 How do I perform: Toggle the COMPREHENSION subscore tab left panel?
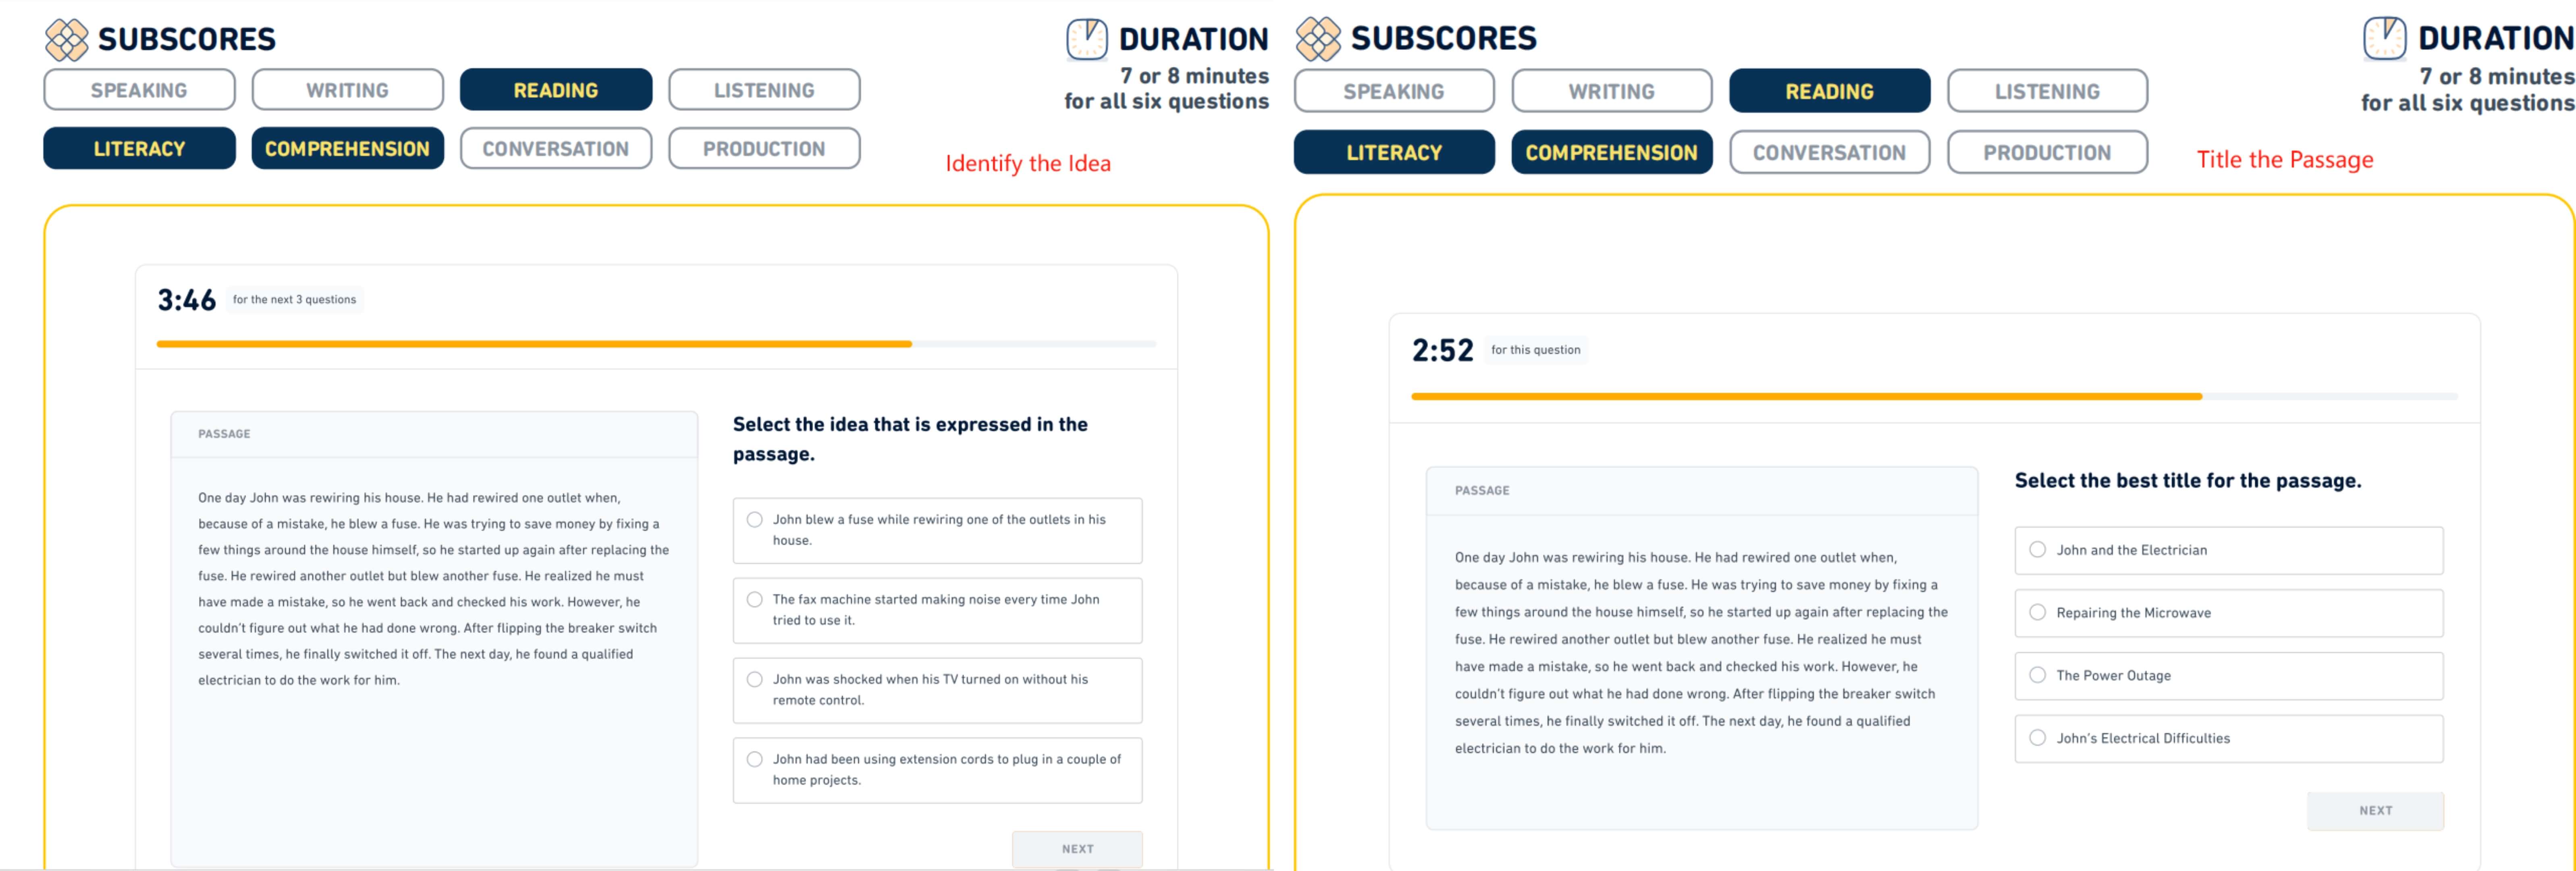[345, 150]
